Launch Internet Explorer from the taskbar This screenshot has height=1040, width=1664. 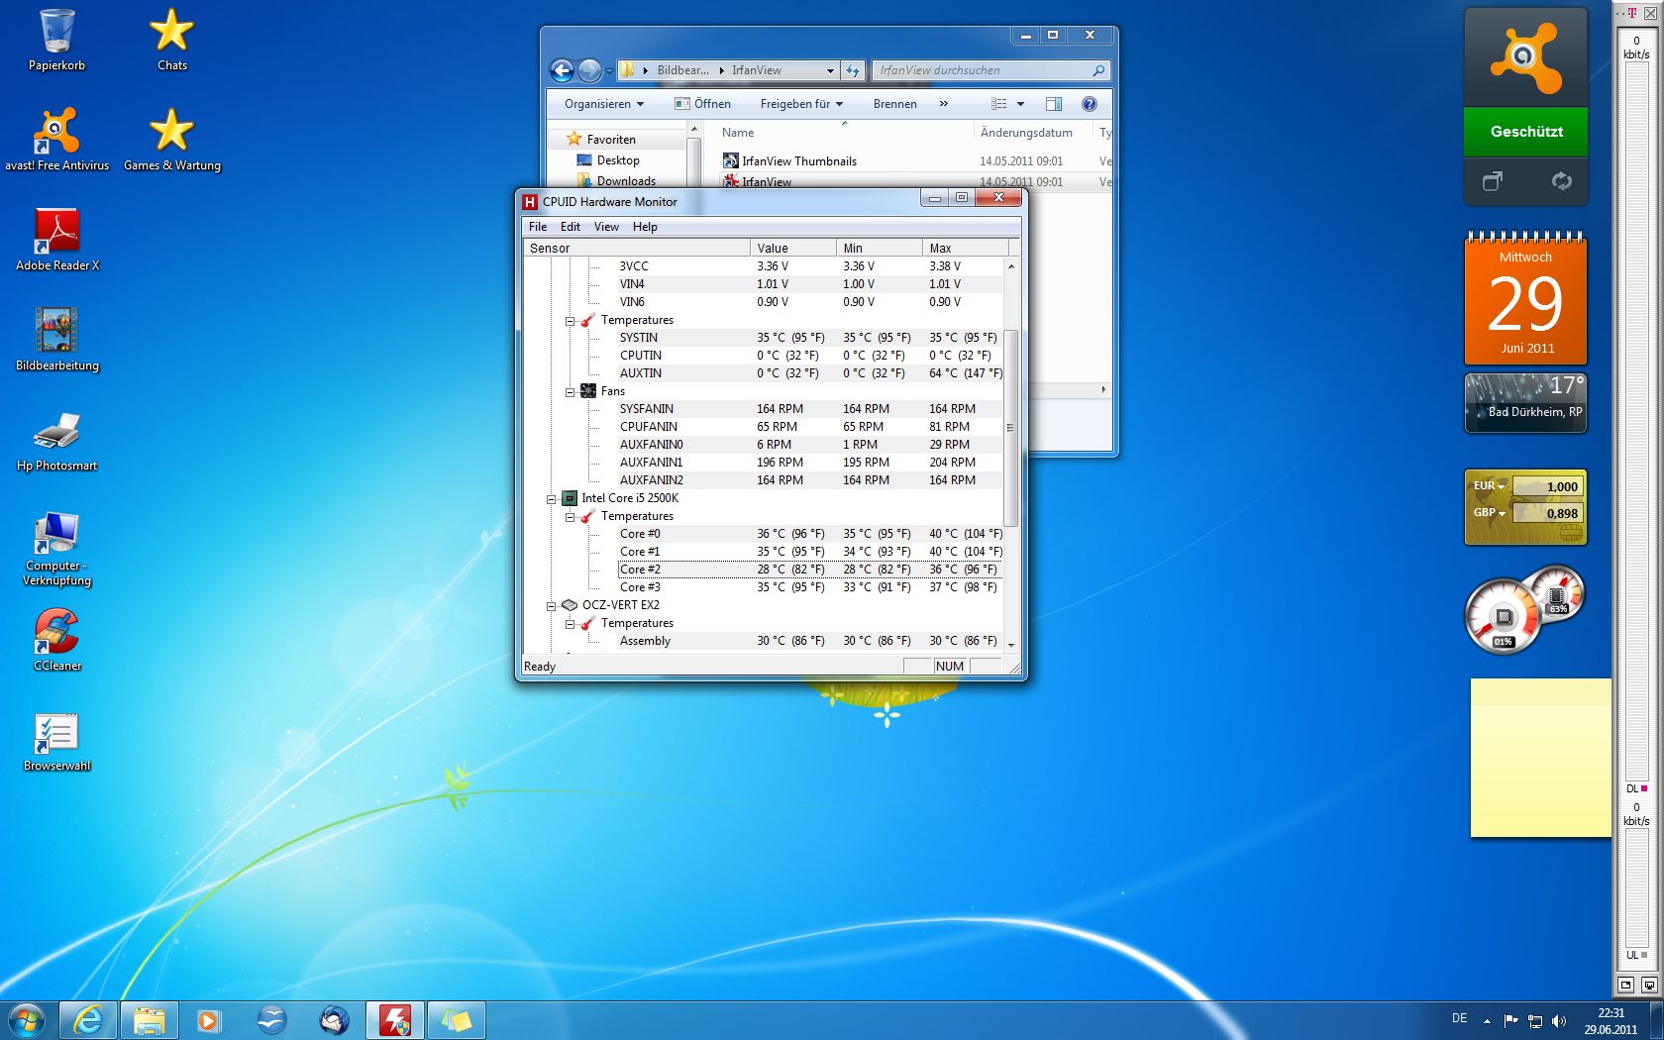[88, 1020]
